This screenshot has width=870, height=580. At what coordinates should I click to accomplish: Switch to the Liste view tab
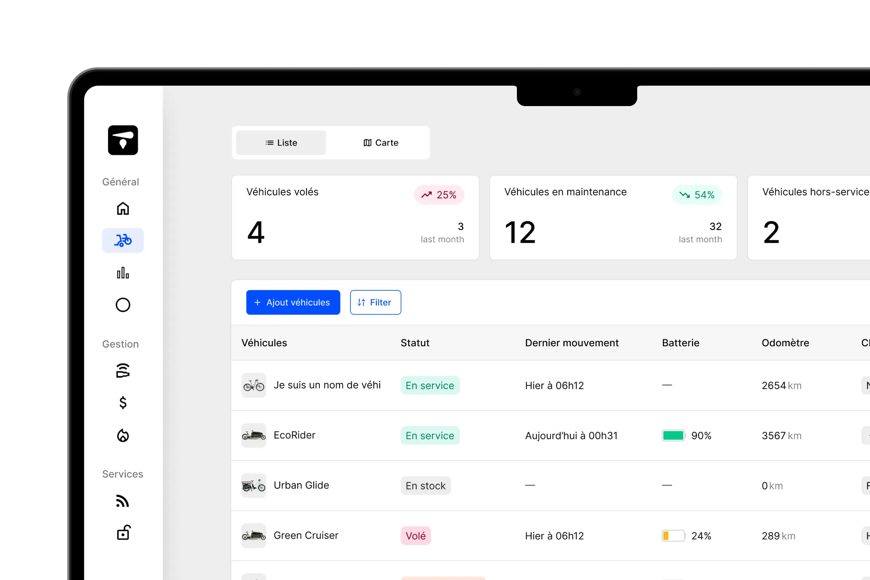point(281,143)
